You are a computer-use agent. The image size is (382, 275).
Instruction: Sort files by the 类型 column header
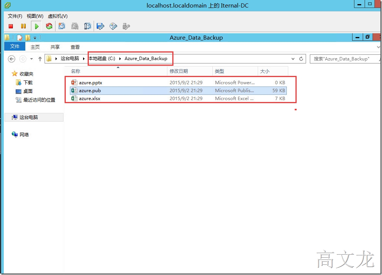click(235, 71)
